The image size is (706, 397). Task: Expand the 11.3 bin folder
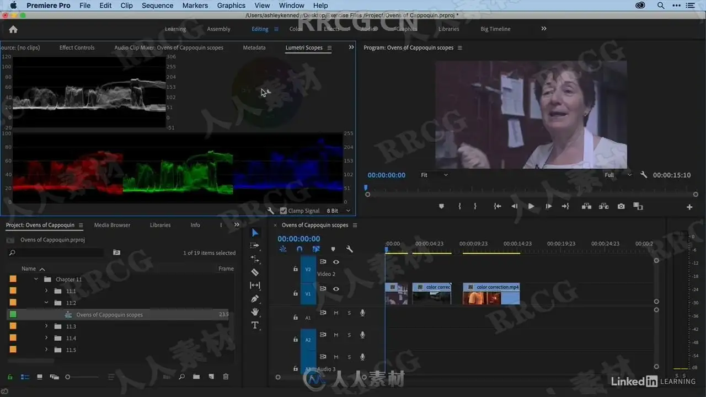pyautogui.click(x=46, y=326)
